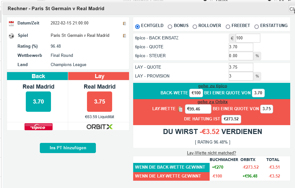295x188 pixels.
Task: Click 'Ins PT hinzufügen' button
Action: tap(68, 148)
